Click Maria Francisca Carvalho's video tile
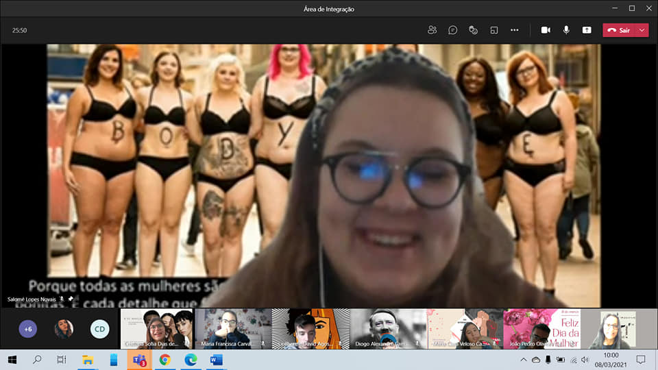 coord(232,329)
